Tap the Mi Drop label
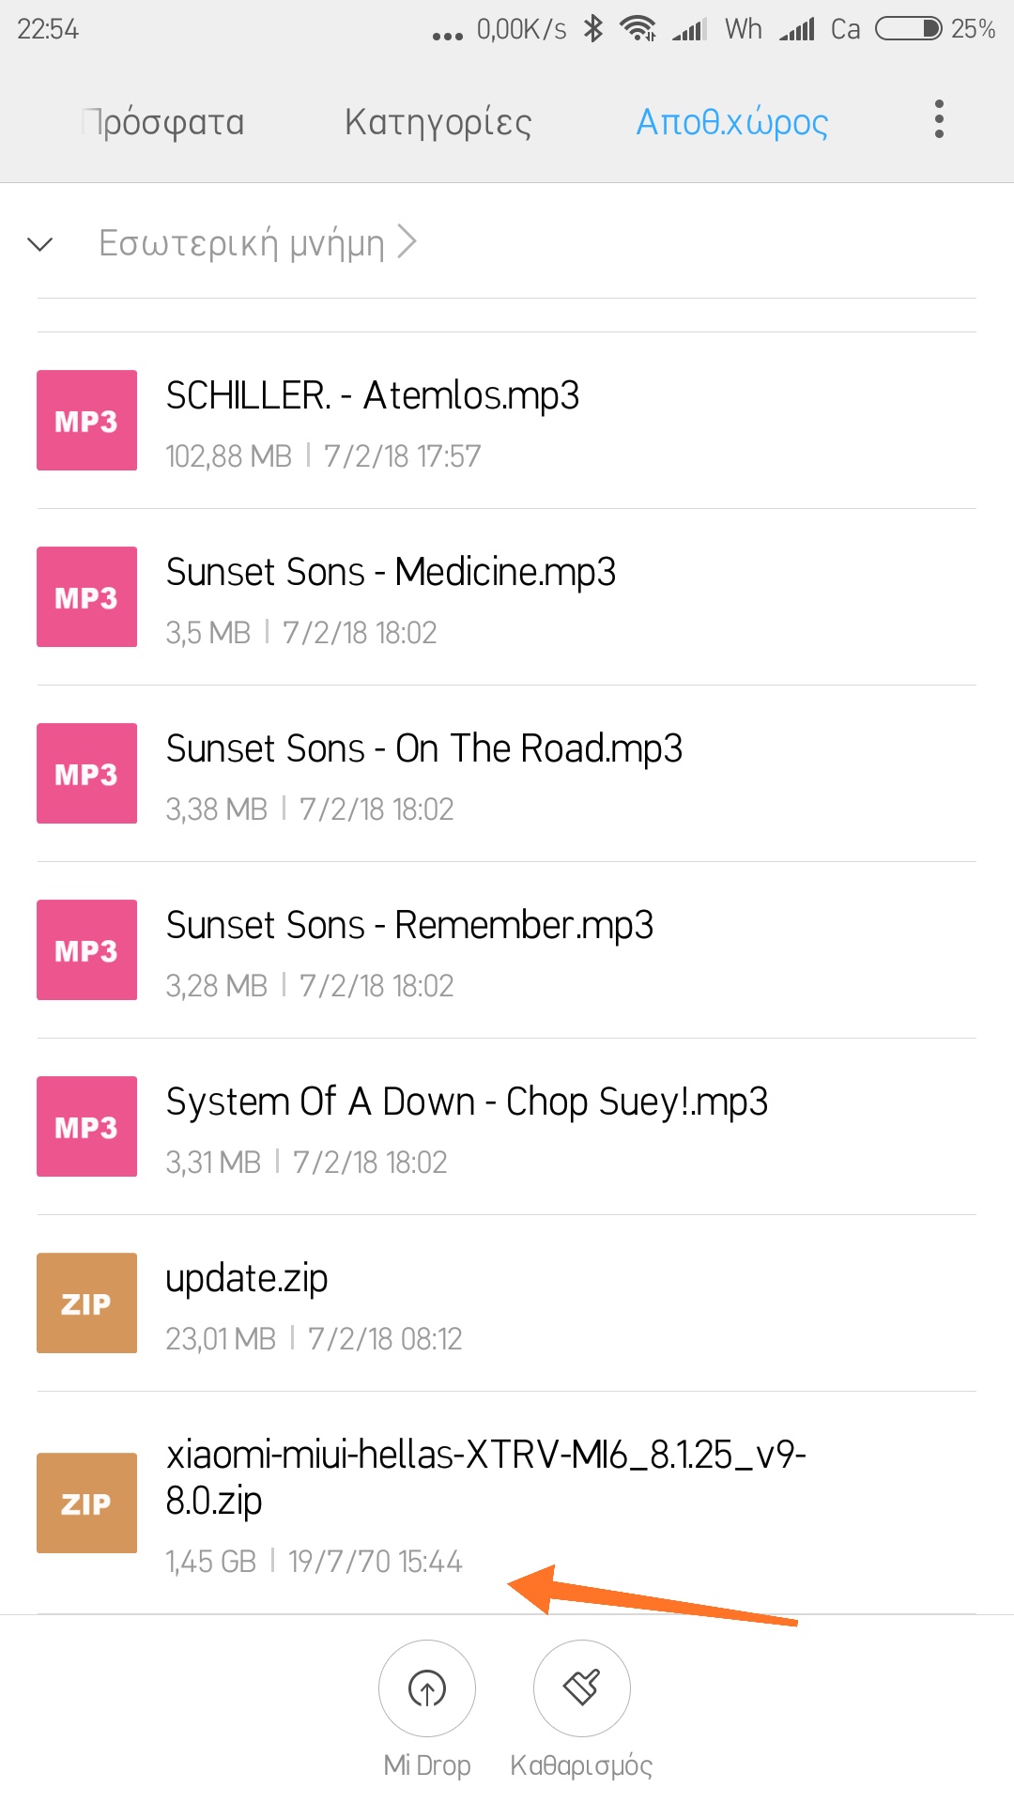1014x1803 pixels. [427, 1765]
